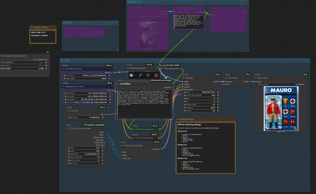Click into the Text Multiline prompt text area
Image resolution: width=316 pixels, height=194 pixels.
(144, 104)
